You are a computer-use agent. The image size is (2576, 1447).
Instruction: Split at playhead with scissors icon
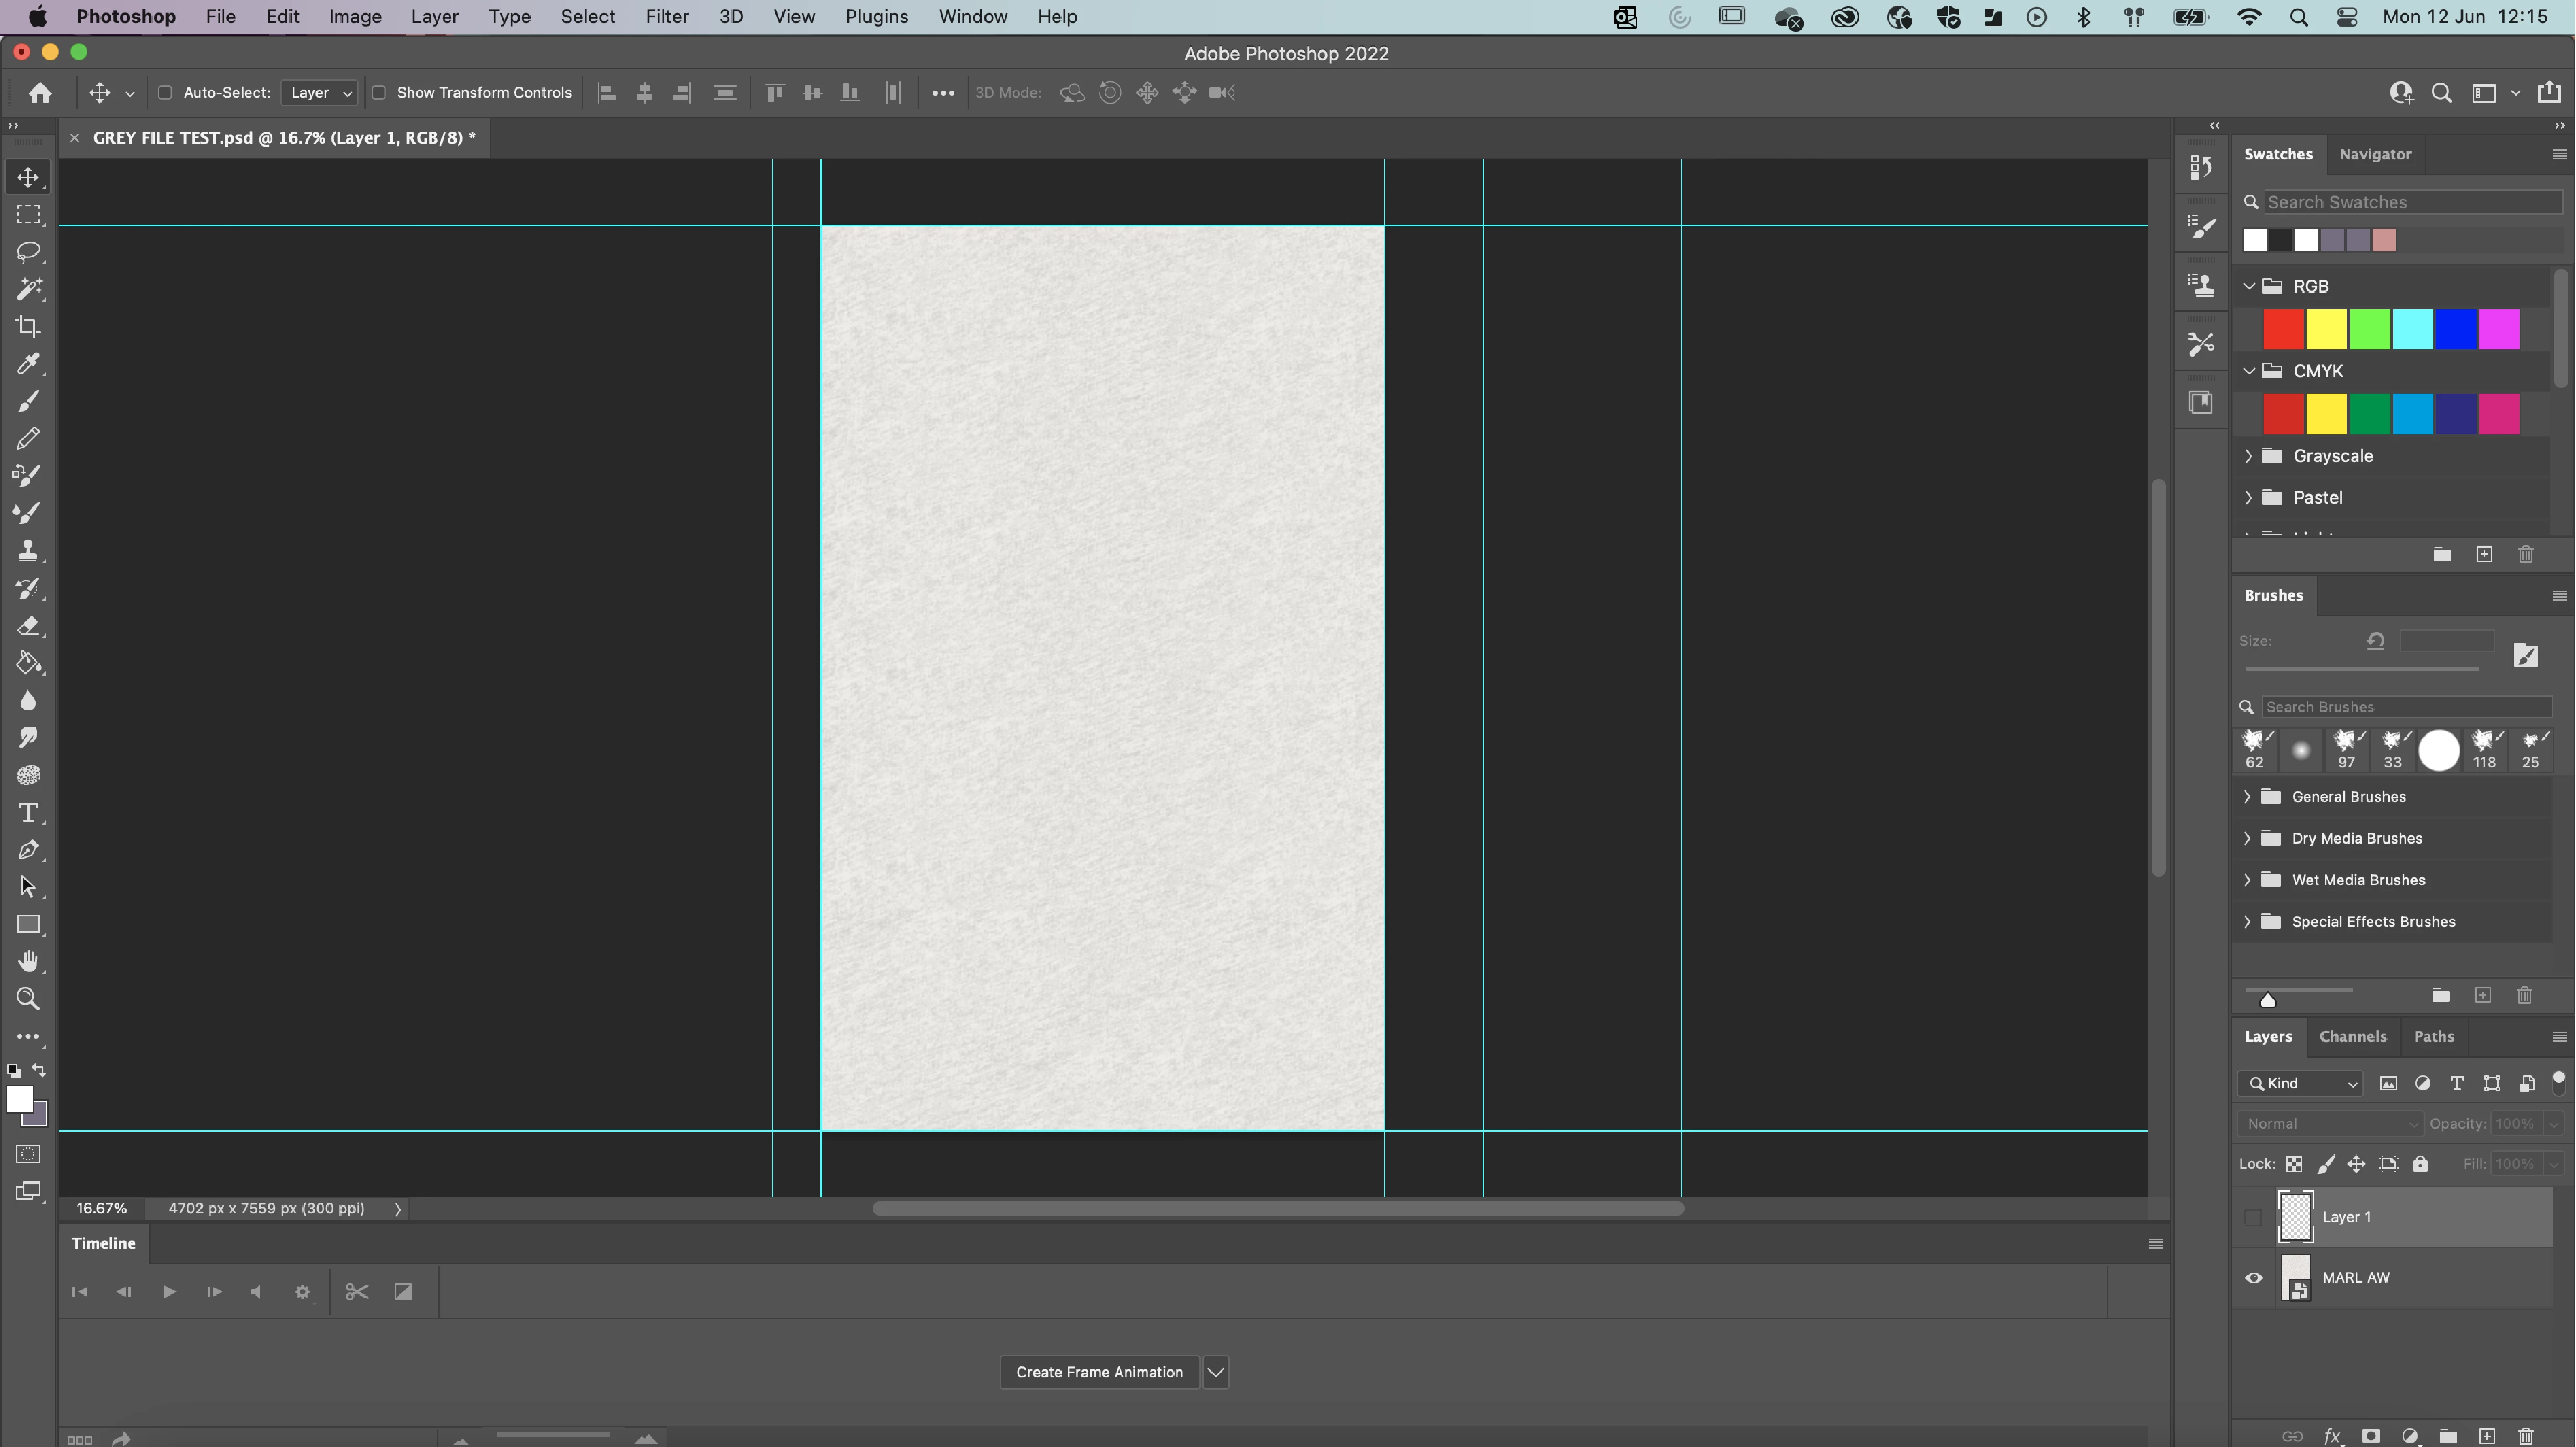point(357,1292)
